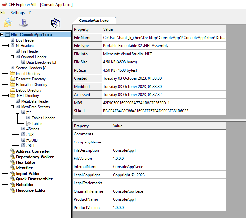
Task: Click the Tables open-folder icon
Action: [28, 123]
